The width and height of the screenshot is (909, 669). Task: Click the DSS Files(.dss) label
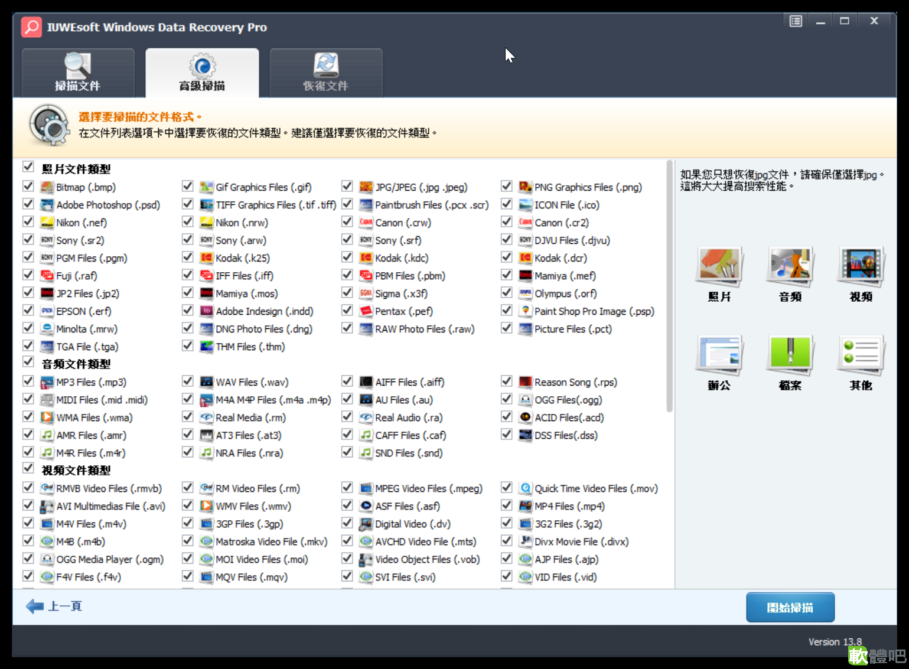pos(566,435)
